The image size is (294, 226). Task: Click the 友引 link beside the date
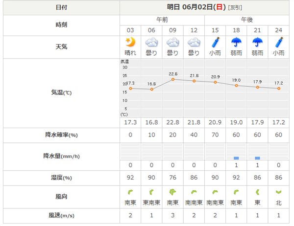coord(235,7)
